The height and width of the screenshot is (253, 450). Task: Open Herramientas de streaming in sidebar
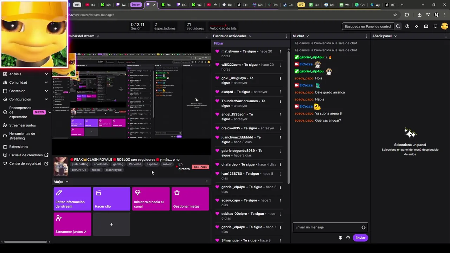(x=22, y=136)
